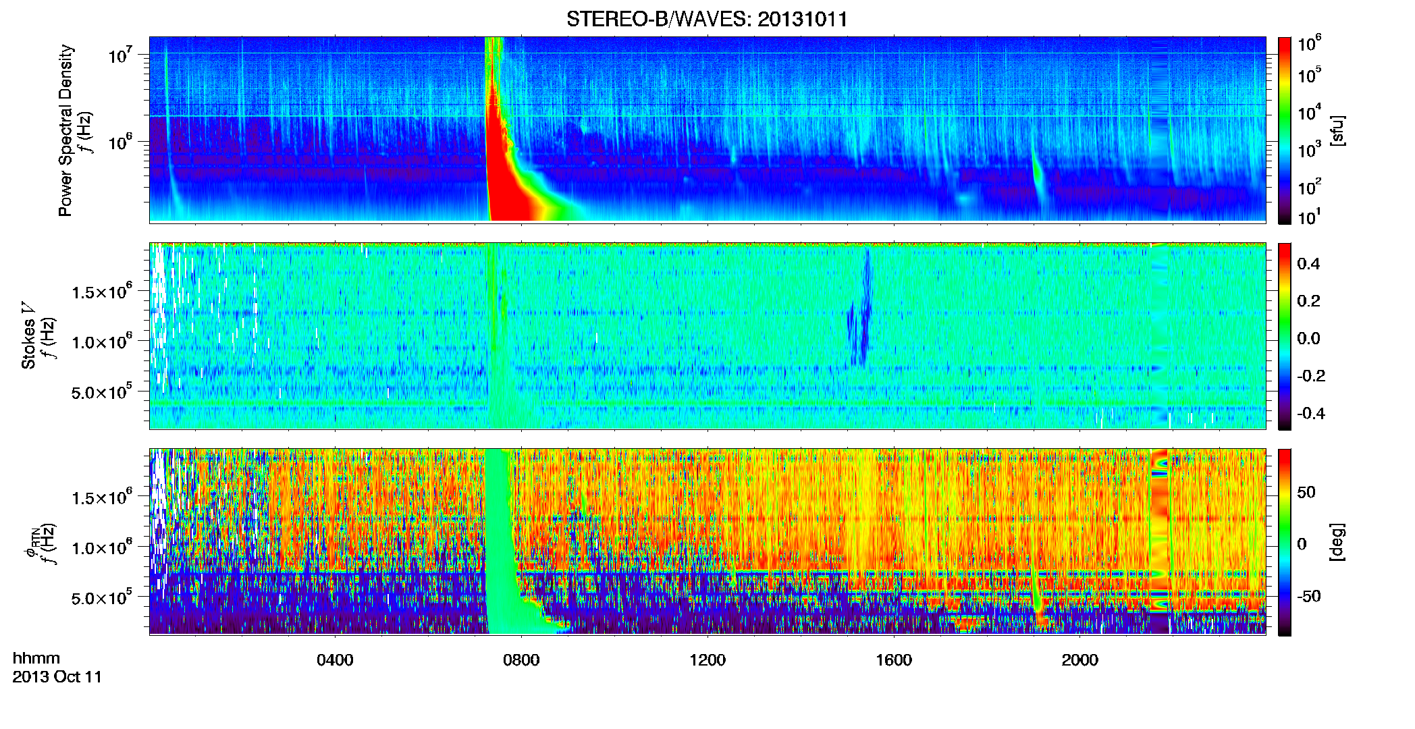Click the STEREO-B/WAVES: 20131011 title
The image size is (1415, 729).
(707, 19)
